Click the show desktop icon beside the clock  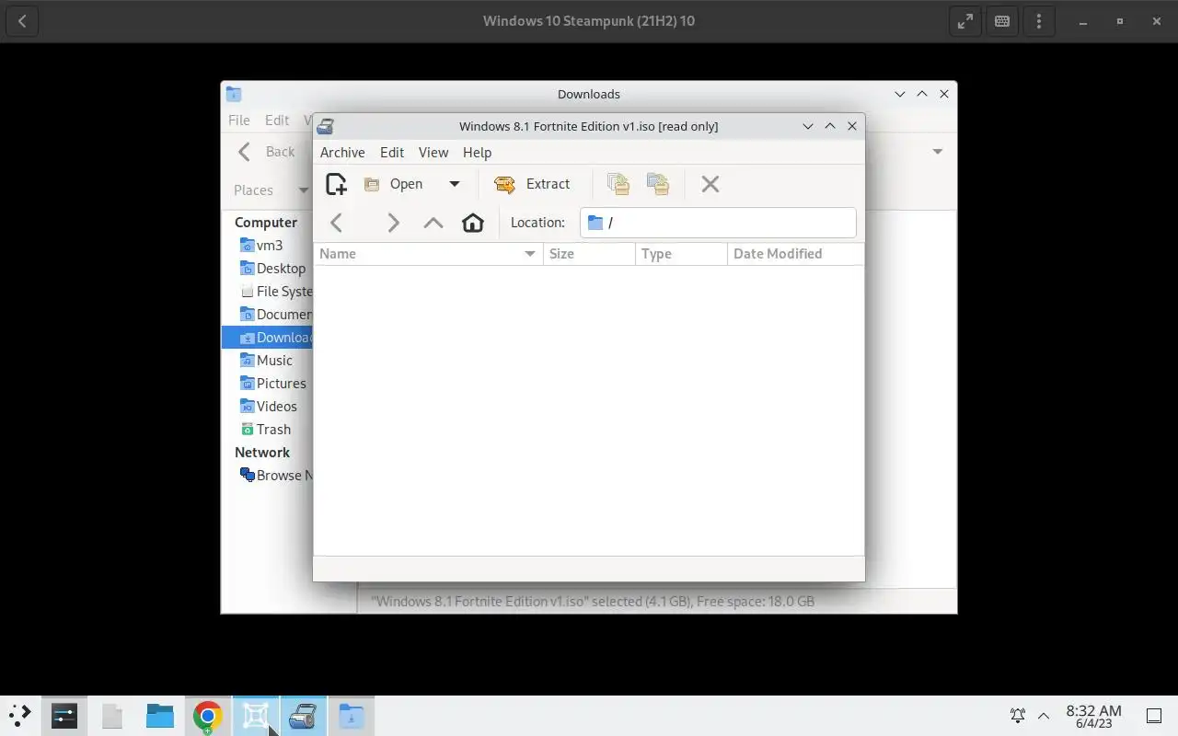[1154, 716]
